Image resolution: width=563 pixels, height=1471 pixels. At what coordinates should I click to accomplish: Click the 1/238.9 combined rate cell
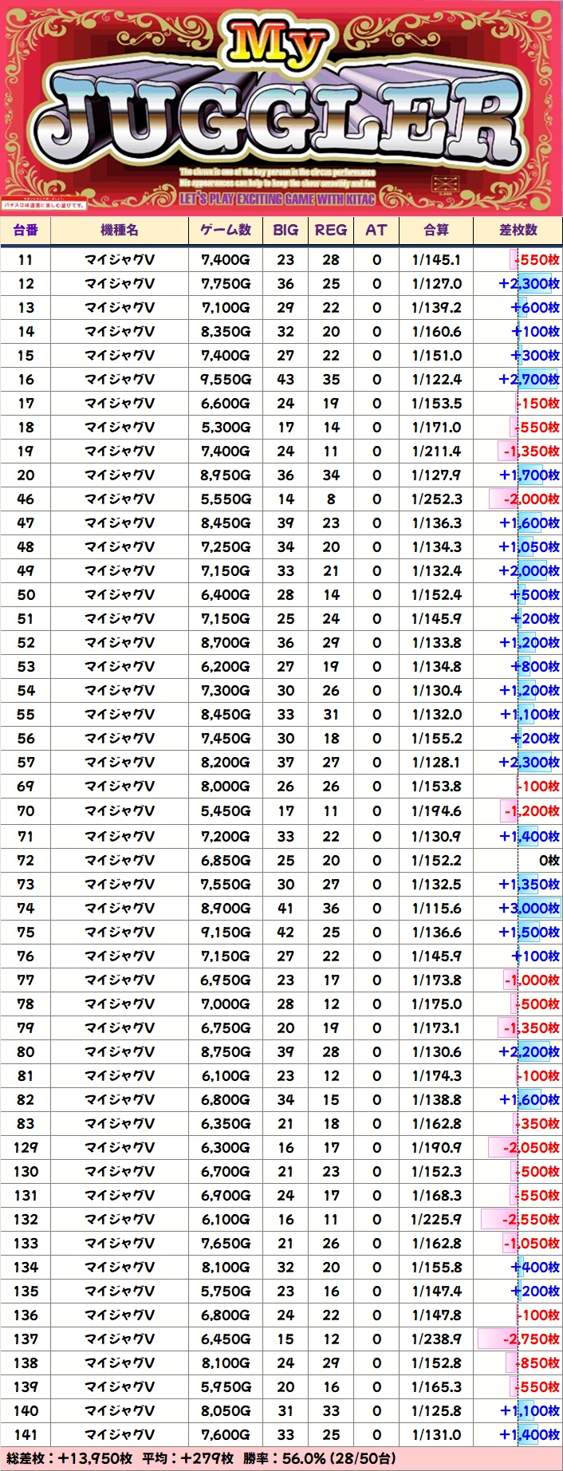436,1339
